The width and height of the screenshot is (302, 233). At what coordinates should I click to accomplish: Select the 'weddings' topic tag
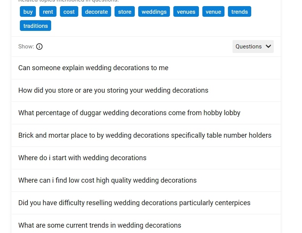154,11
